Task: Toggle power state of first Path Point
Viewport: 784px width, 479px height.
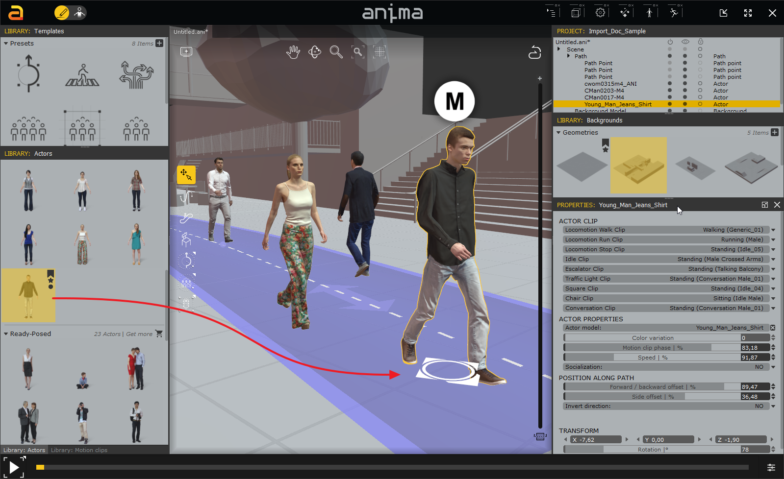Action: pos(670,63)
